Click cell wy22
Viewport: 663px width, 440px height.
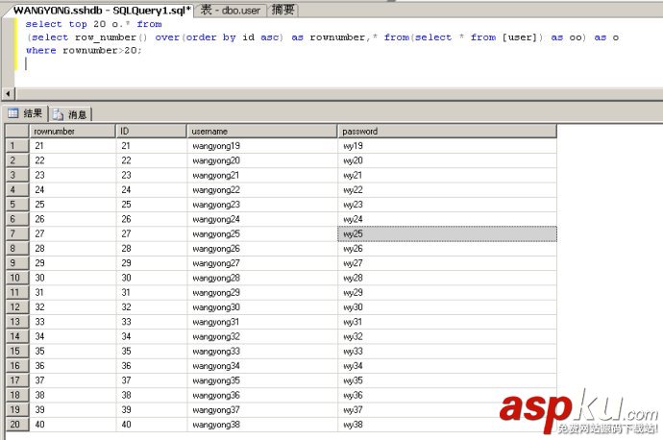pyautogui.click(x=447, y=190)
